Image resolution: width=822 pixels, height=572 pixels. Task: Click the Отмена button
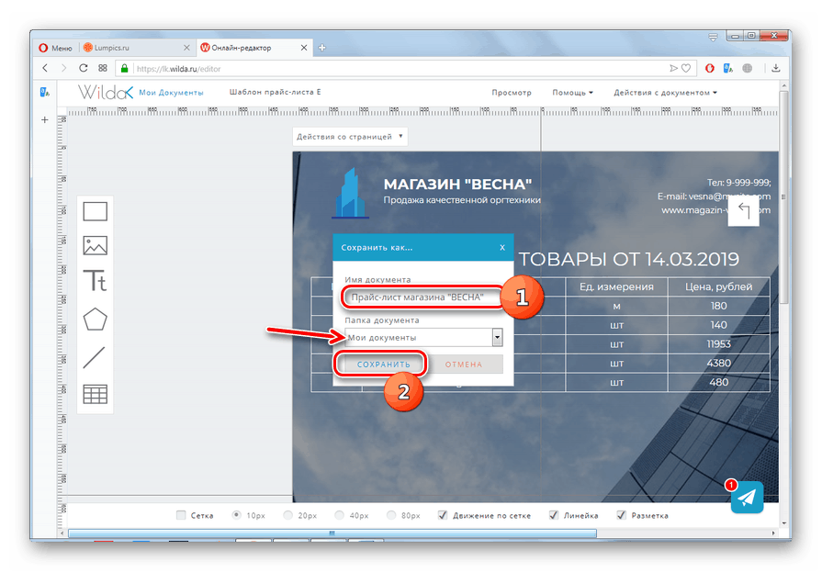pos(464,364)
